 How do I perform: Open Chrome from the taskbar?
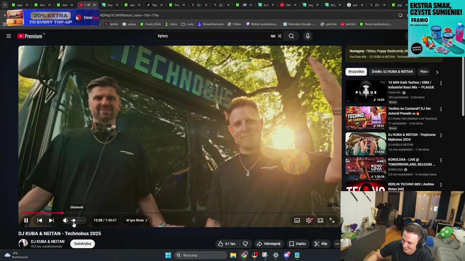tap(244, 255)
